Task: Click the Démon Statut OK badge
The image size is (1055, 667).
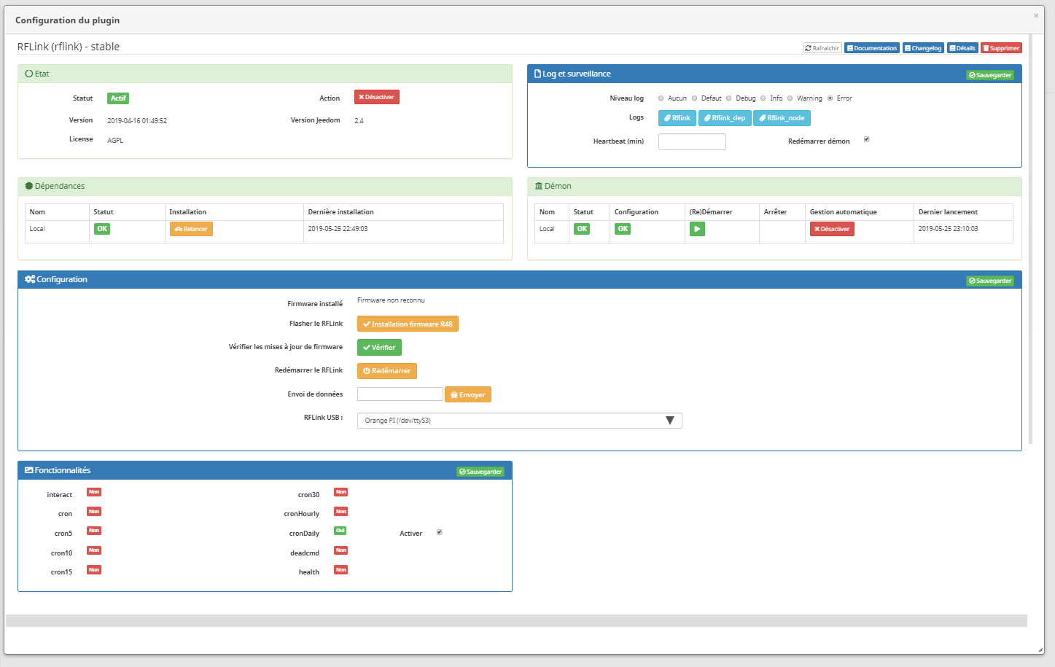Action: click(x=582, y=229)
